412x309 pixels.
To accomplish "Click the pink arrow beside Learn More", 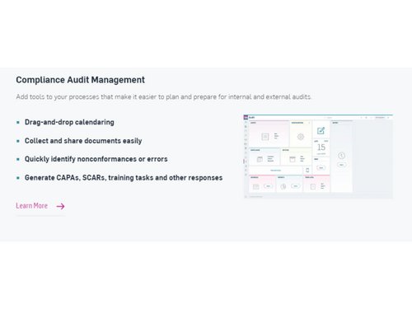I will pos(60,206).
